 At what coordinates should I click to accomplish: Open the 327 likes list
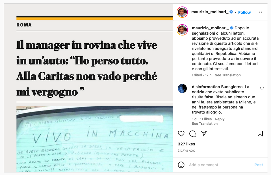(x=186, y=144)
